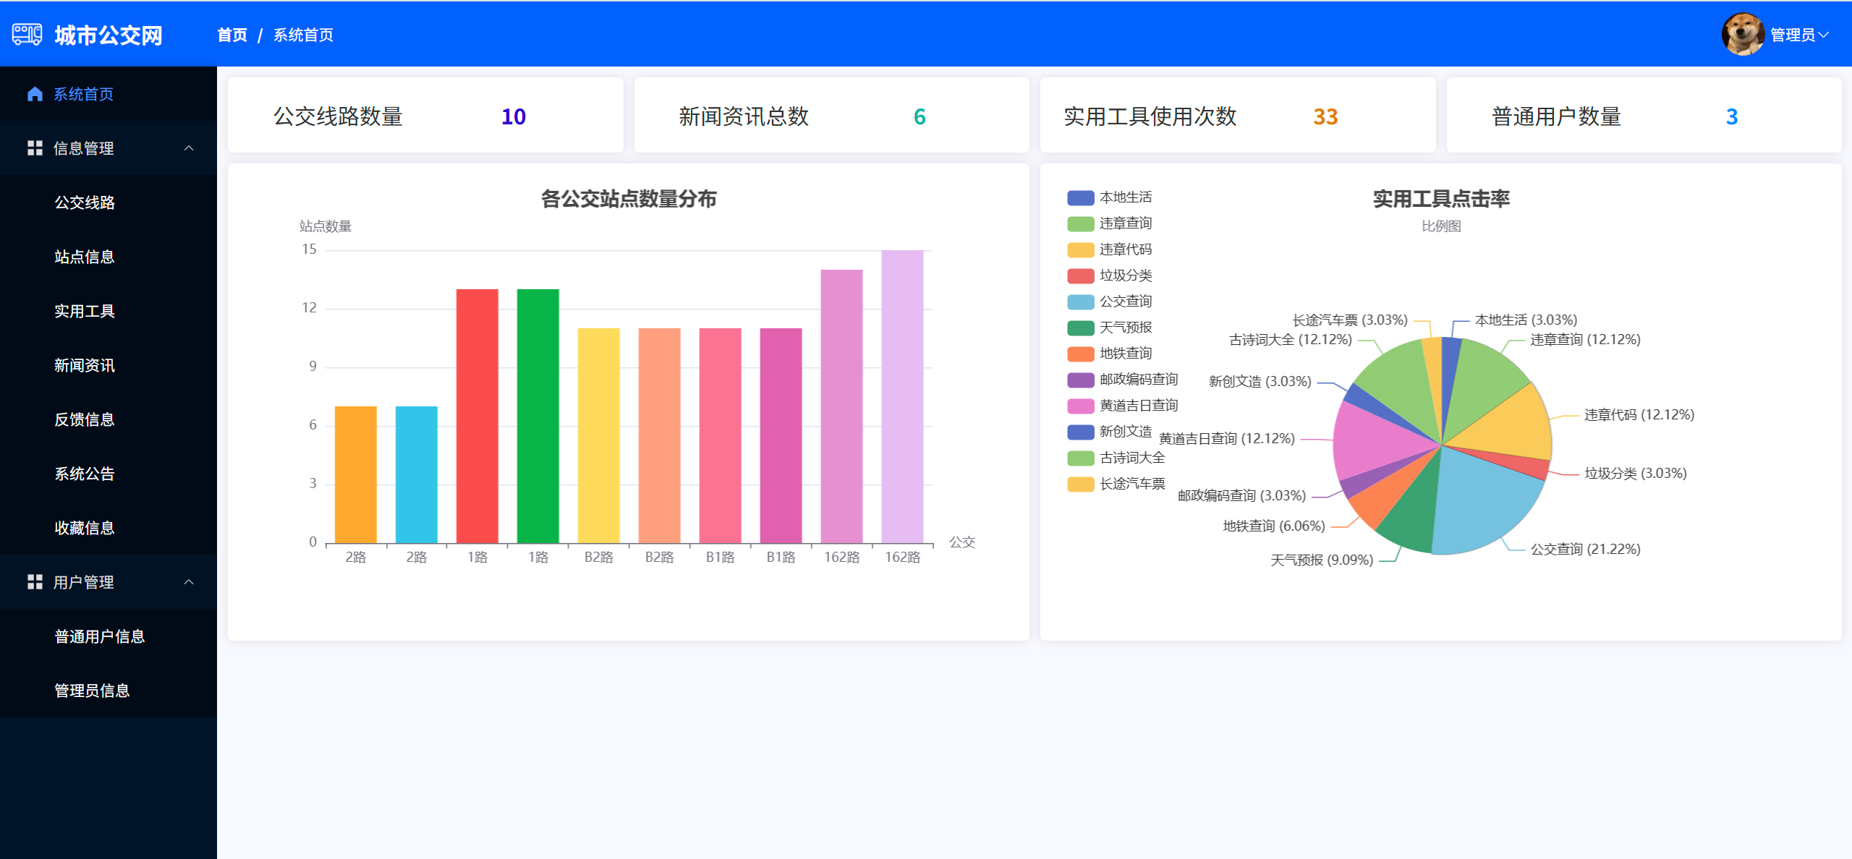Open the 公交线路 menu item
The height and width of the screenshot is (859, 1852).
tap(85, 202)
